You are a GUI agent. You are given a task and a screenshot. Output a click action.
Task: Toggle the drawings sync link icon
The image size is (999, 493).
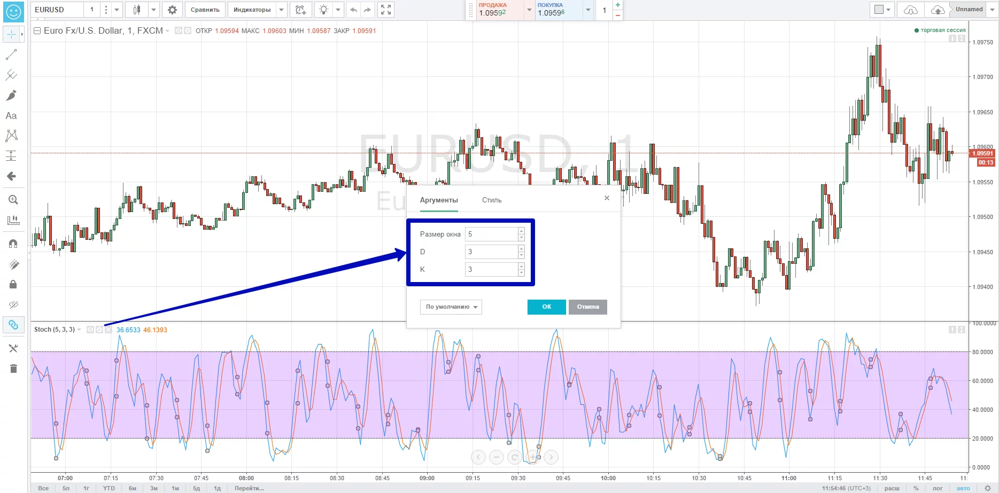coord(13,325)
